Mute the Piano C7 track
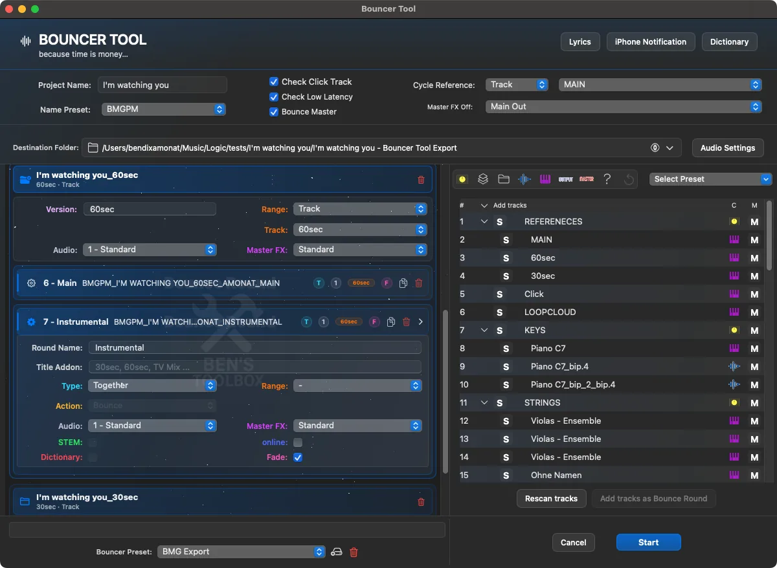 [754, 348]
